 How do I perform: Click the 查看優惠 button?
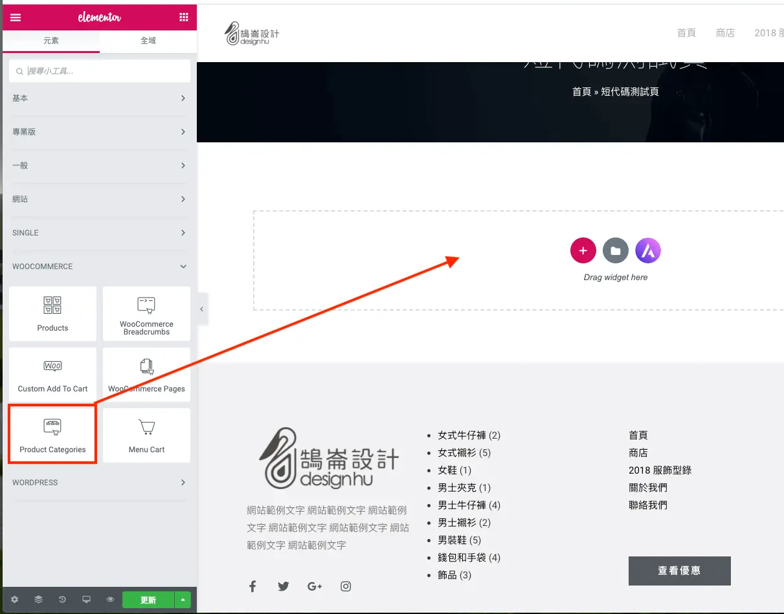tap(679, 571)
